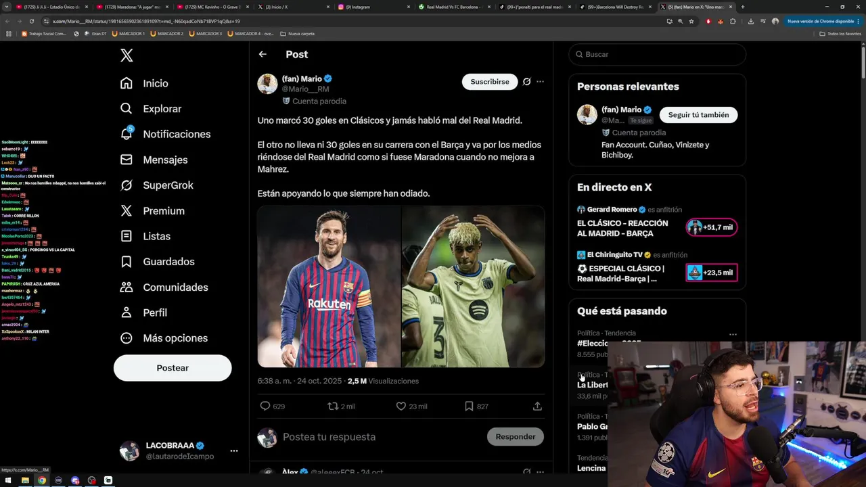
Task: Click the X logo home icon
Action: click(127, 55)
